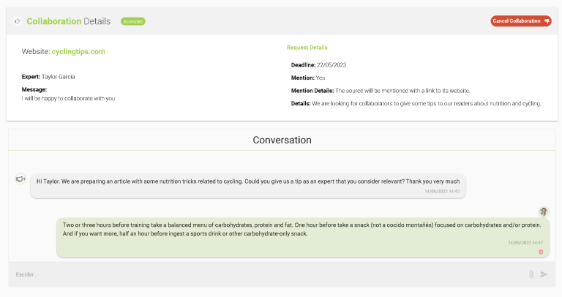Send the message with the paper plane icon
The height and width of the screenshot is (297, 562).
tap(544, 274)
